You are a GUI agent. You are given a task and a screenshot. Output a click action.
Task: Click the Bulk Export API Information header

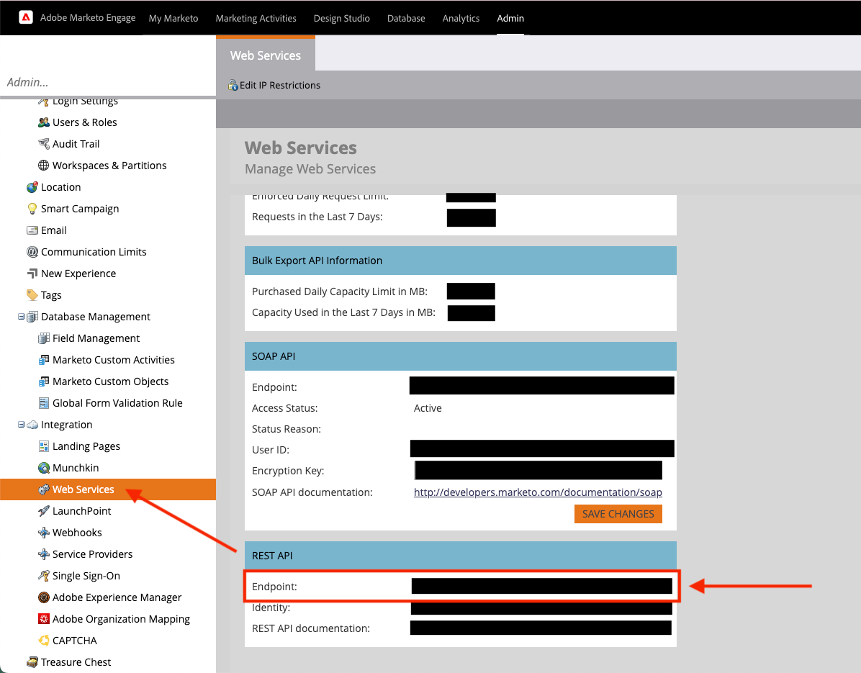coord(460,260)
